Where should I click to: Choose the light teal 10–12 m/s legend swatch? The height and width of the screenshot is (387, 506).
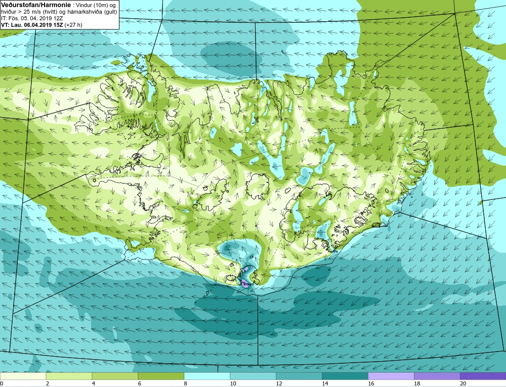253,376
